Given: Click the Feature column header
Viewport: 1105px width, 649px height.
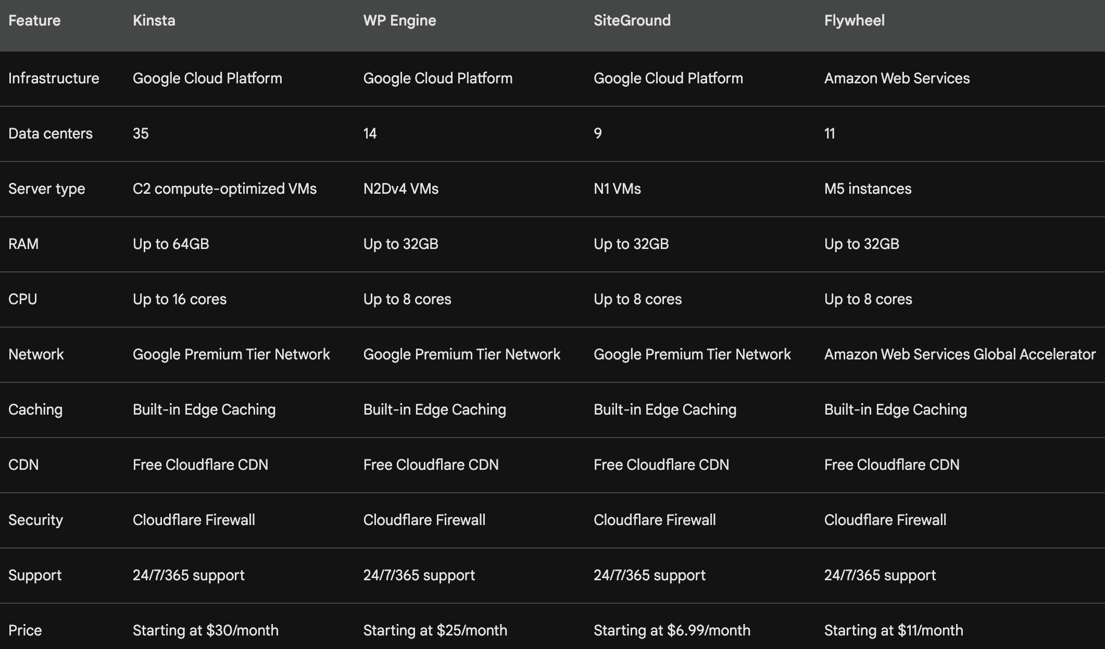Looking at the screenshot, I should [x=34, y=21].
